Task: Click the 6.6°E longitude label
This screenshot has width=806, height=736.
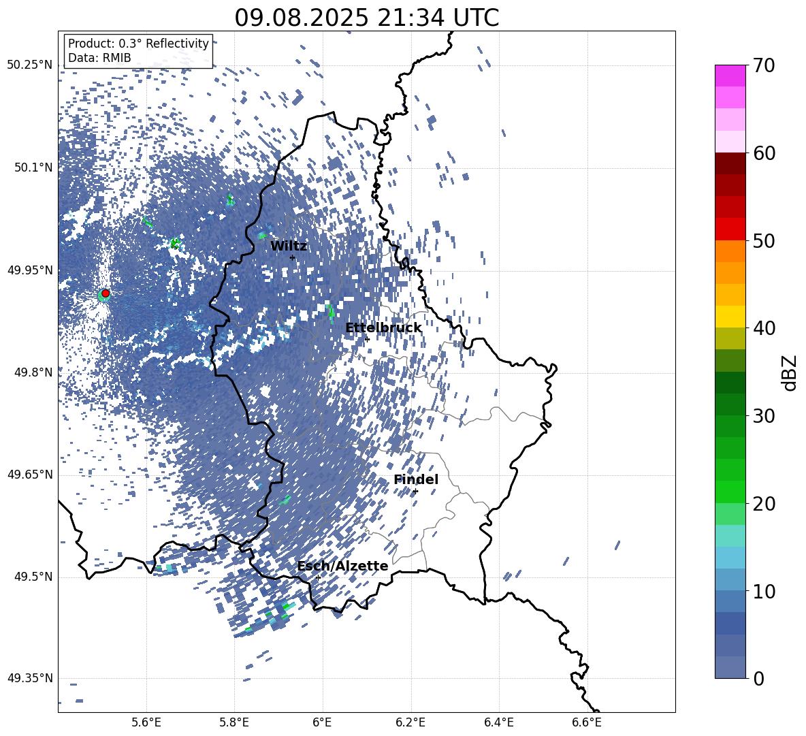Action: pyautogui.click(x=587, y=722)
